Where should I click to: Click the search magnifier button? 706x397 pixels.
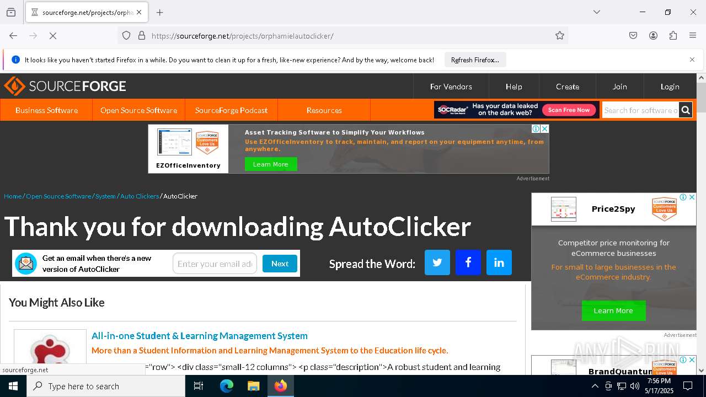pos(686,110)
